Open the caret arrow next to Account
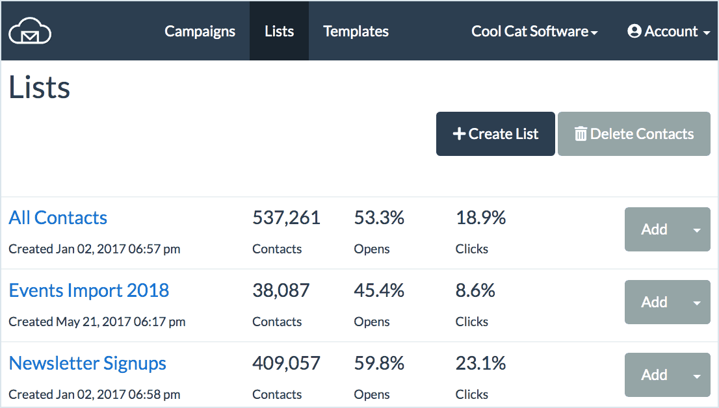The width and height of the screenshot is (719, 408). coord(706,32)
